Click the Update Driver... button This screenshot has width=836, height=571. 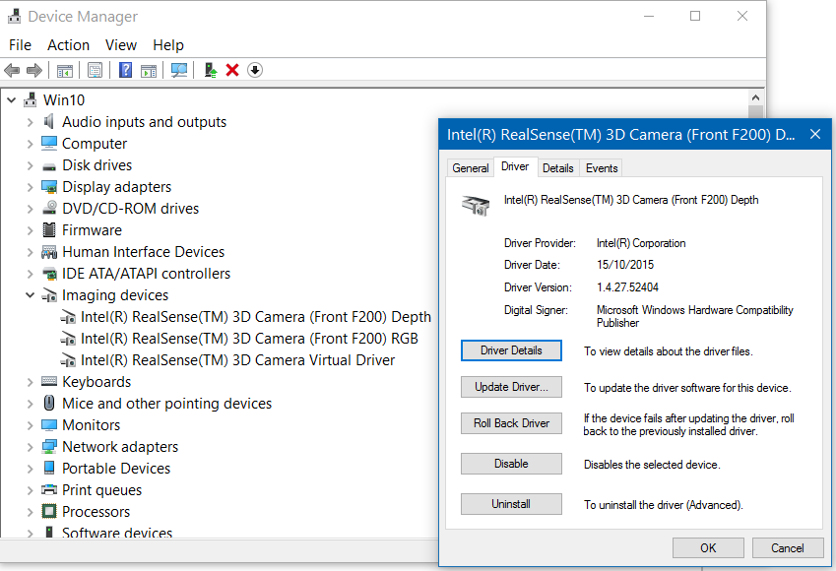511,387
